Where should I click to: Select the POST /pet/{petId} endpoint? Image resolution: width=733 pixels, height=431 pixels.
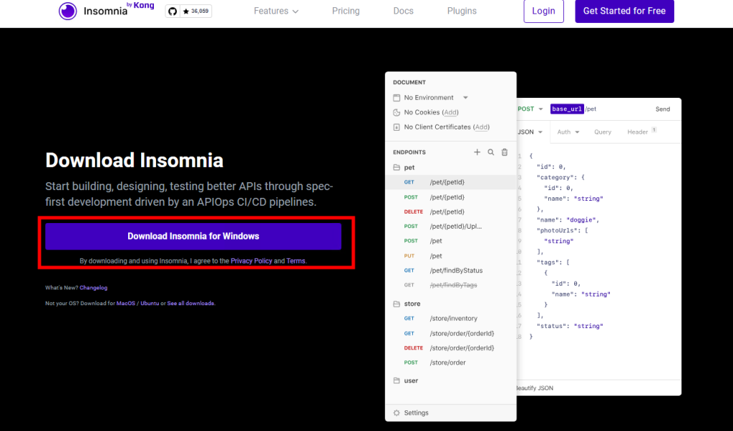pyautogui.click(x=451, y=197)
